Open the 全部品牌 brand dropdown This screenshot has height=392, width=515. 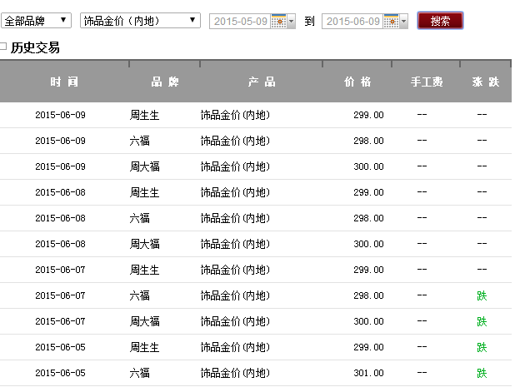(x=36, y=21)
